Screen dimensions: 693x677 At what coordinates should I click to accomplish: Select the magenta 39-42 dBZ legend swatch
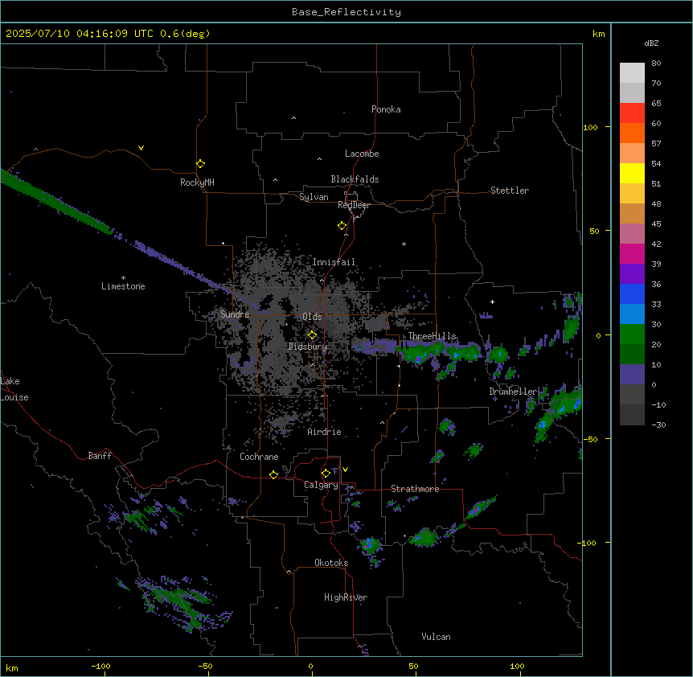pyautogui.click(x=632, y=253)
